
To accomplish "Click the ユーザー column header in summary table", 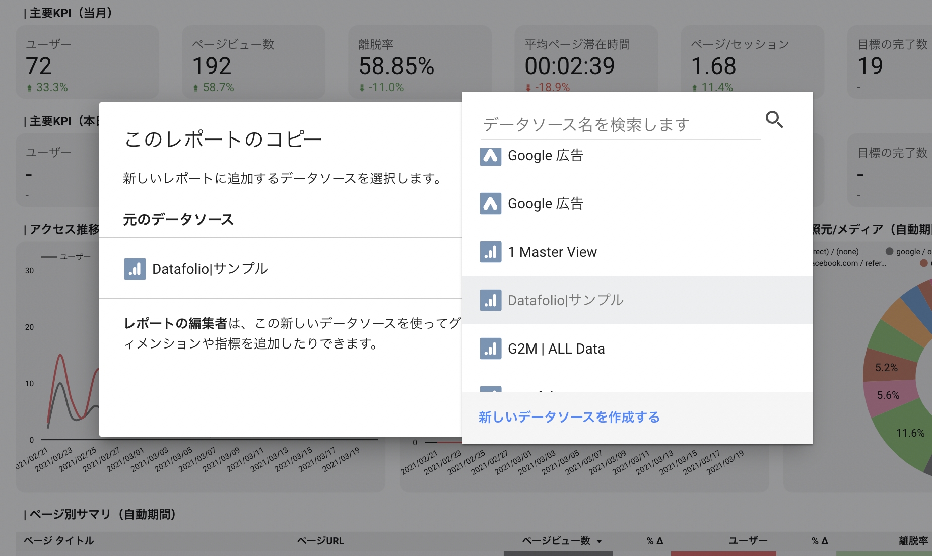I will pos(748,541).
